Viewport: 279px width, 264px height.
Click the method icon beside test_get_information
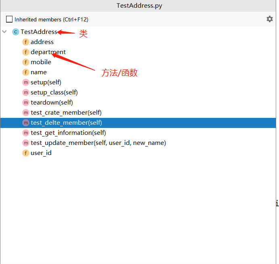click(26, 133)
